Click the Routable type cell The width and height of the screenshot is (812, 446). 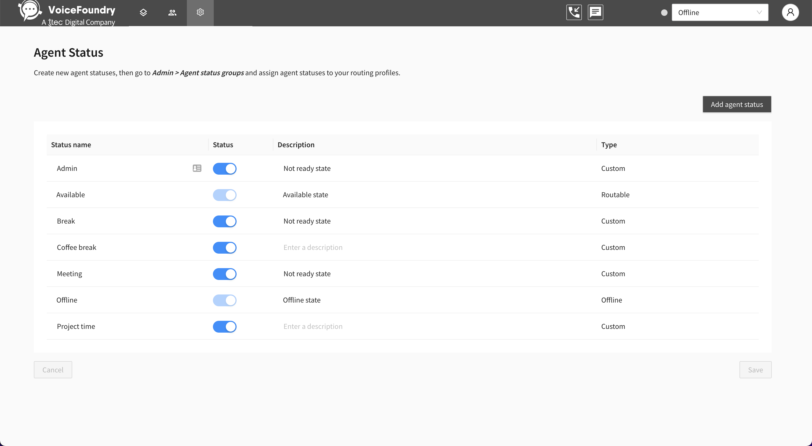coord(615,195)
